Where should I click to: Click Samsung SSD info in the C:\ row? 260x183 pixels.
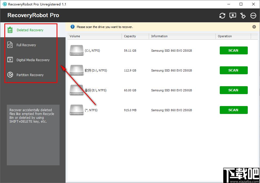(171, 51)
